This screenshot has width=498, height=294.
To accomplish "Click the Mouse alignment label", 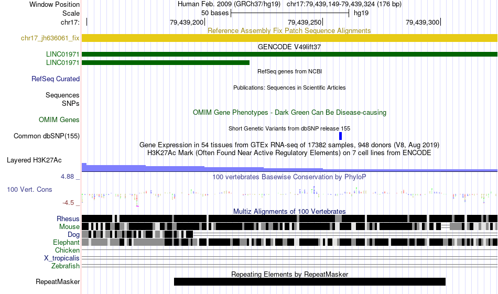I will tap(69, 227).
